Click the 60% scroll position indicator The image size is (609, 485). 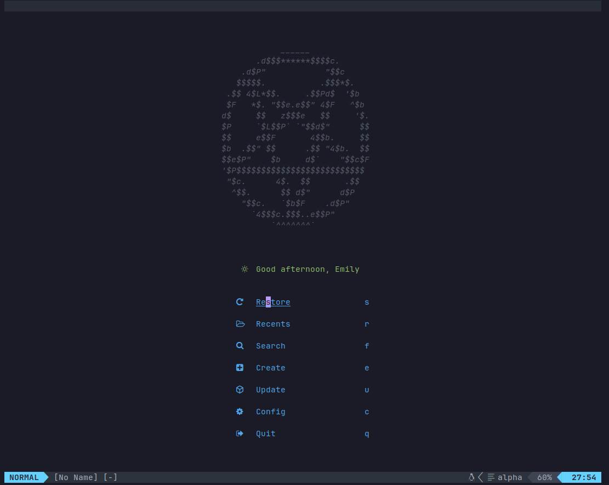(x=544, y=477)
